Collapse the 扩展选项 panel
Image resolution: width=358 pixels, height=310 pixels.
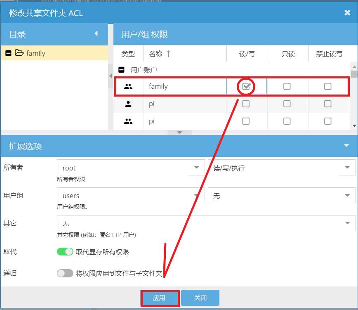(346, 146)
